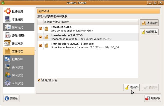Select the 個人設定 category label
This screenshot has height=106, width=164.
(17, 75)
